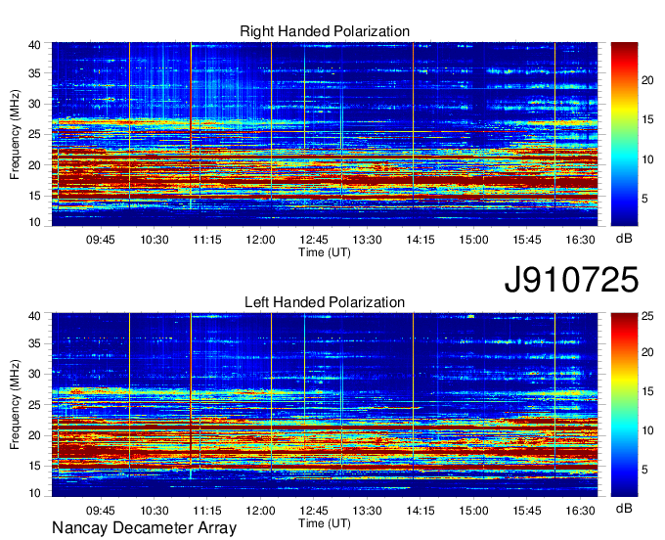Click the 10 MHz tick of the Right Handed plot
The height and width of the screenshot is (540, 665).
(34, 222)
